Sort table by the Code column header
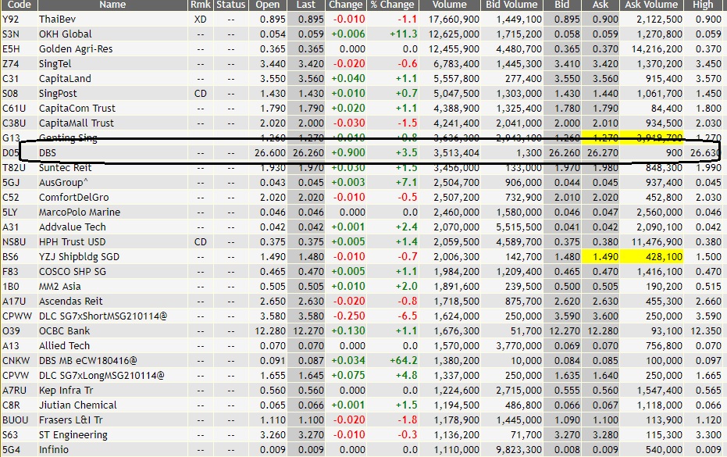727x457 pixels. click(x=17, y=5)
